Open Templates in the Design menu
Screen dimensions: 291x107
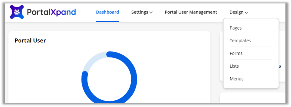[240, 41]
